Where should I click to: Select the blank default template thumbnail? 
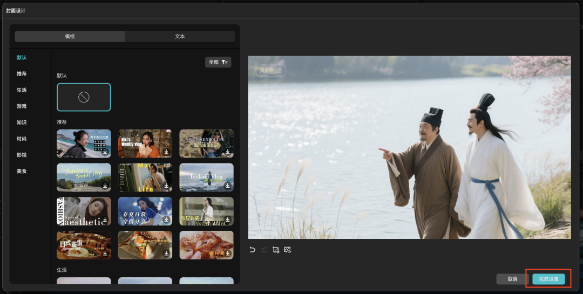pos(84,97)
